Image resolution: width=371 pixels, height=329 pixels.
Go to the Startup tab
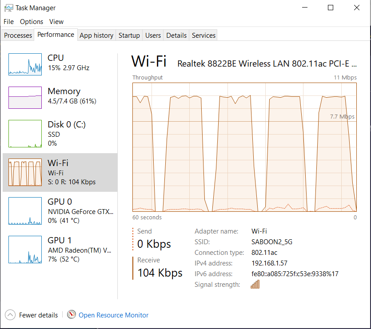pyautogui.click(x=129, y=36)
